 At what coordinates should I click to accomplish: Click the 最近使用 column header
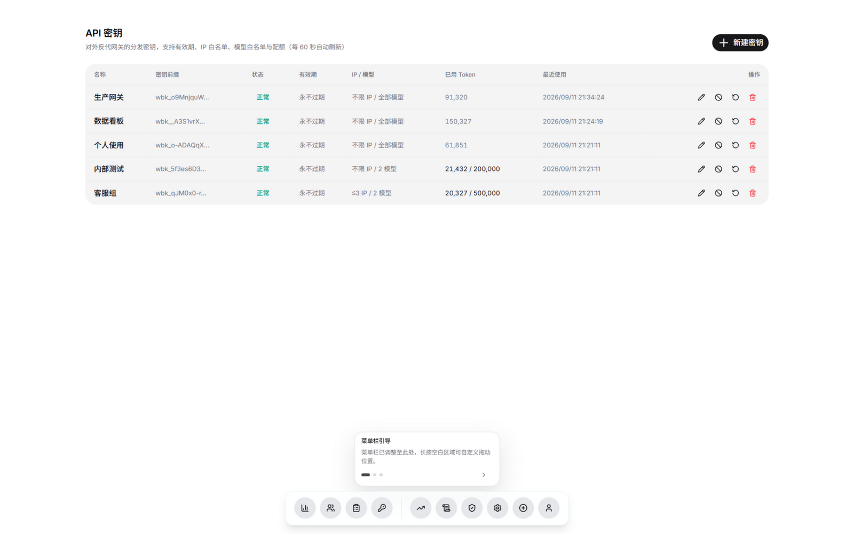tap(555, 75)
